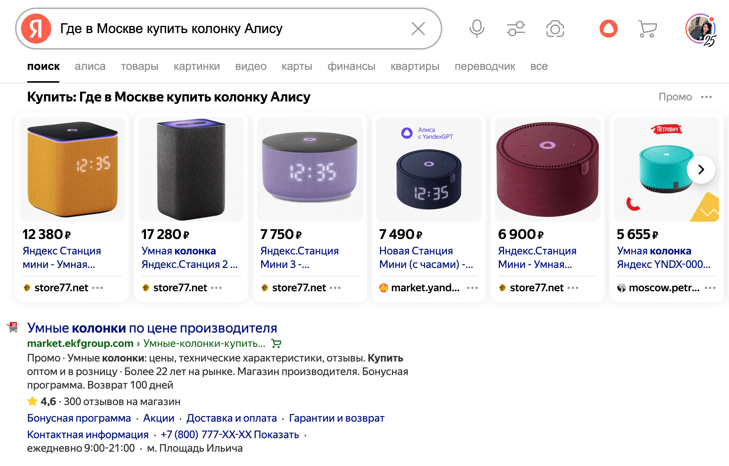The image size is (729, 466).
Task: Open promo block three-dots menu
Action: click(x=706, y=97)
